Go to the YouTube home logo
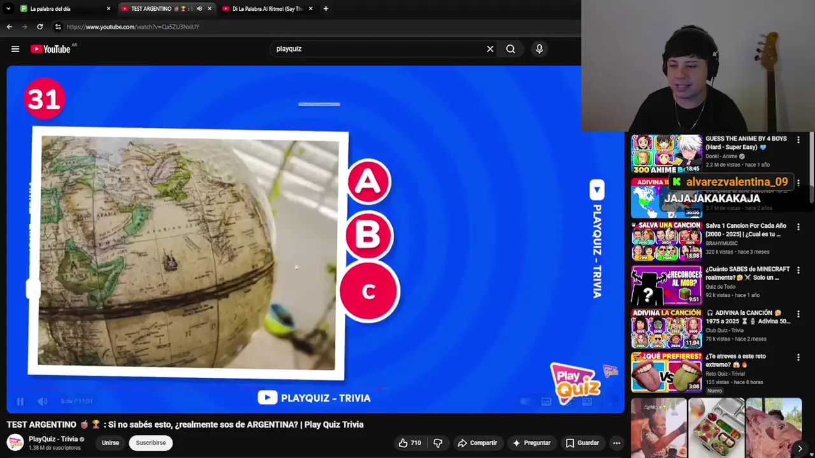 [x=50, y=49]
